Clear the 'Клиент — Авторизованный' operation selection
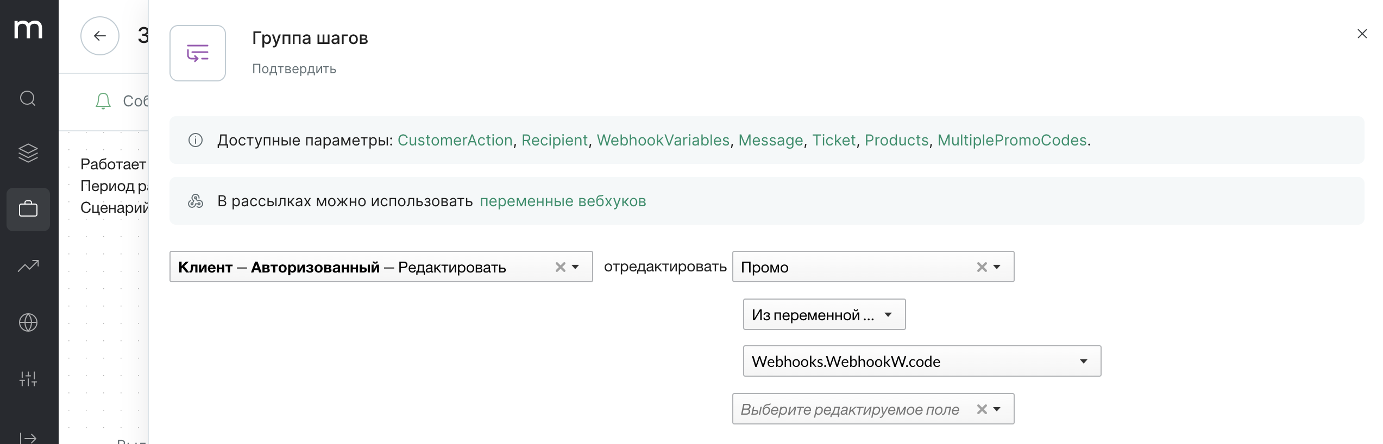This screenshot has height=444, width=1383. click(x=561, y=267)
